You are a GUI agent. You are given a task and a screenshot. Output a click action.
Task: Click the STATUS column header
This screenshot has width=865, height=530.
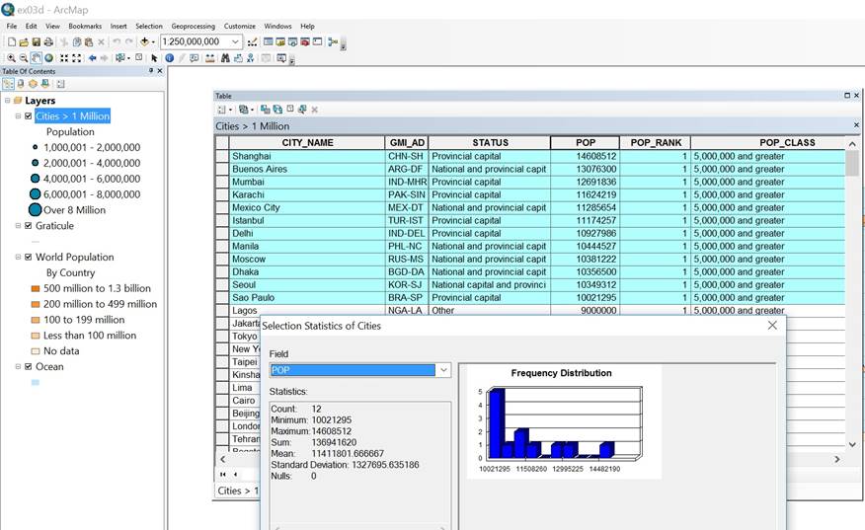(490, 143)
